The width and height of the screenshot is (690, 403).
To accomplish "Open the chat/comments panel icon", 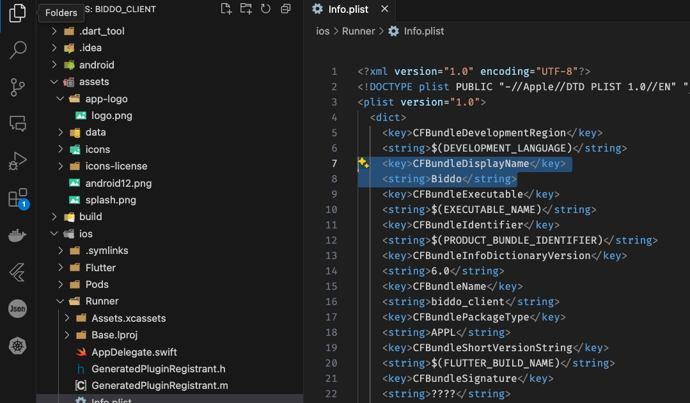I will point(18,123).
